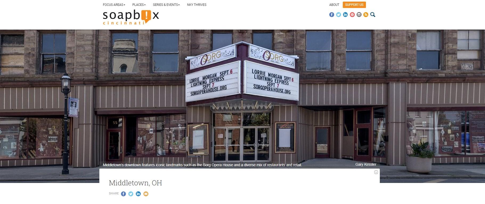Screen dimensions: 485x204
Task: Click the orange Support Us button
Action: 354,5
